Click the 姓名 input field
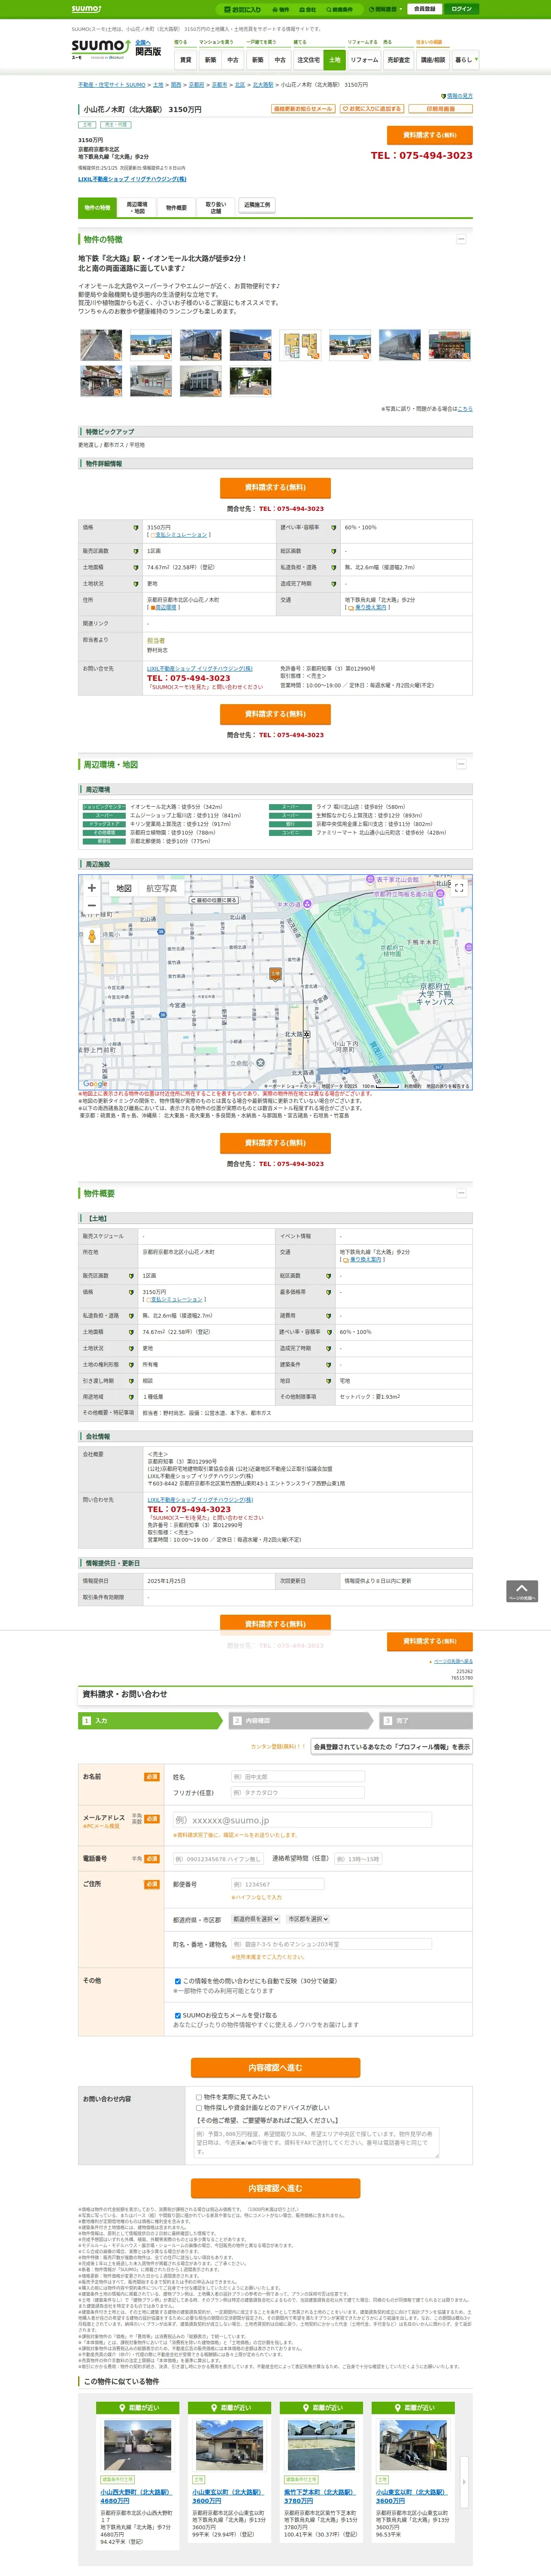The width and height of the screenshot is (551, 2576). pyautogui.click(x=297, y=1777)
